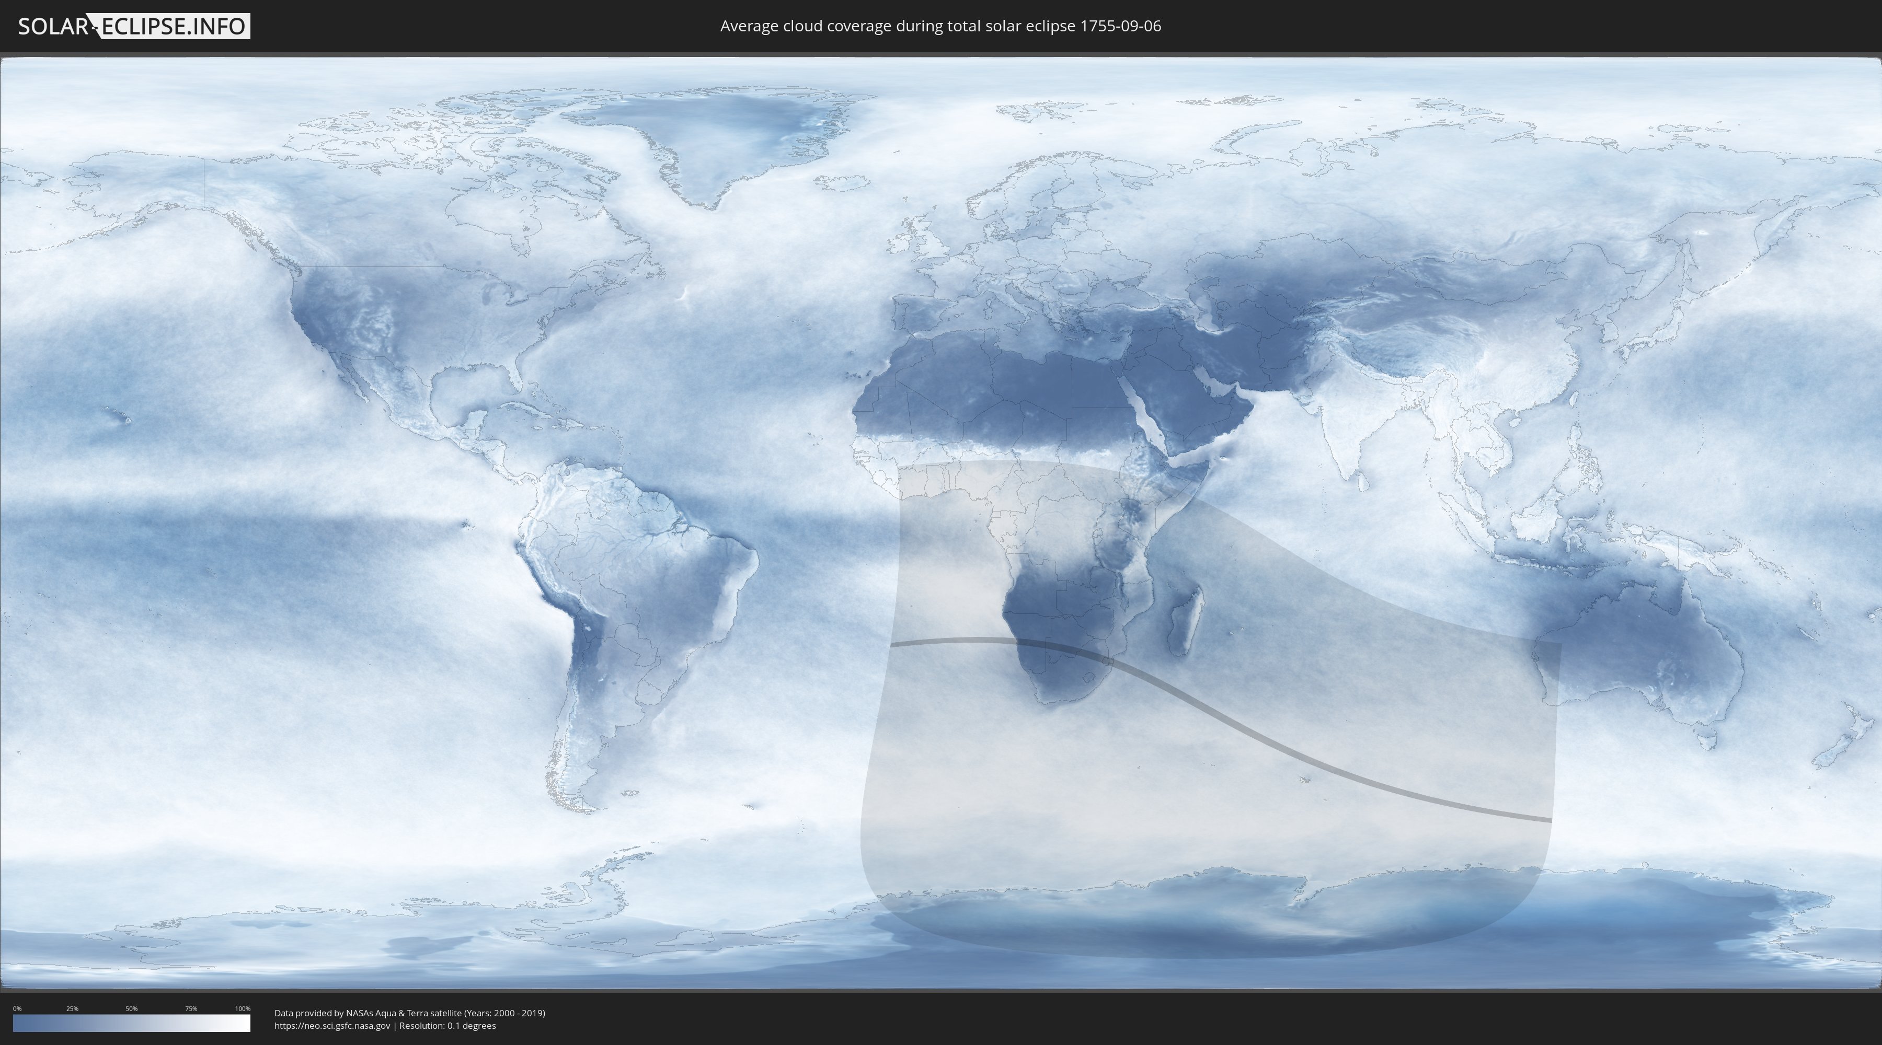This screenshot has width=1882, height=1045.
Task: Click the 0% legend label
Action: pyautogui.click(x=17, y=1008)
